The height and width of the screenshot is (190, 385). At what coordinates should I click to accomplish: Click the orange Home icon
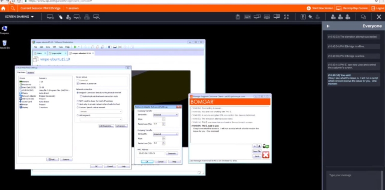click(x=4, y=8)
